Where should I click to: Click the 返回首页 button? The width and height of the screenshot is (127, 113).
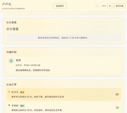[x=60, y=6]
